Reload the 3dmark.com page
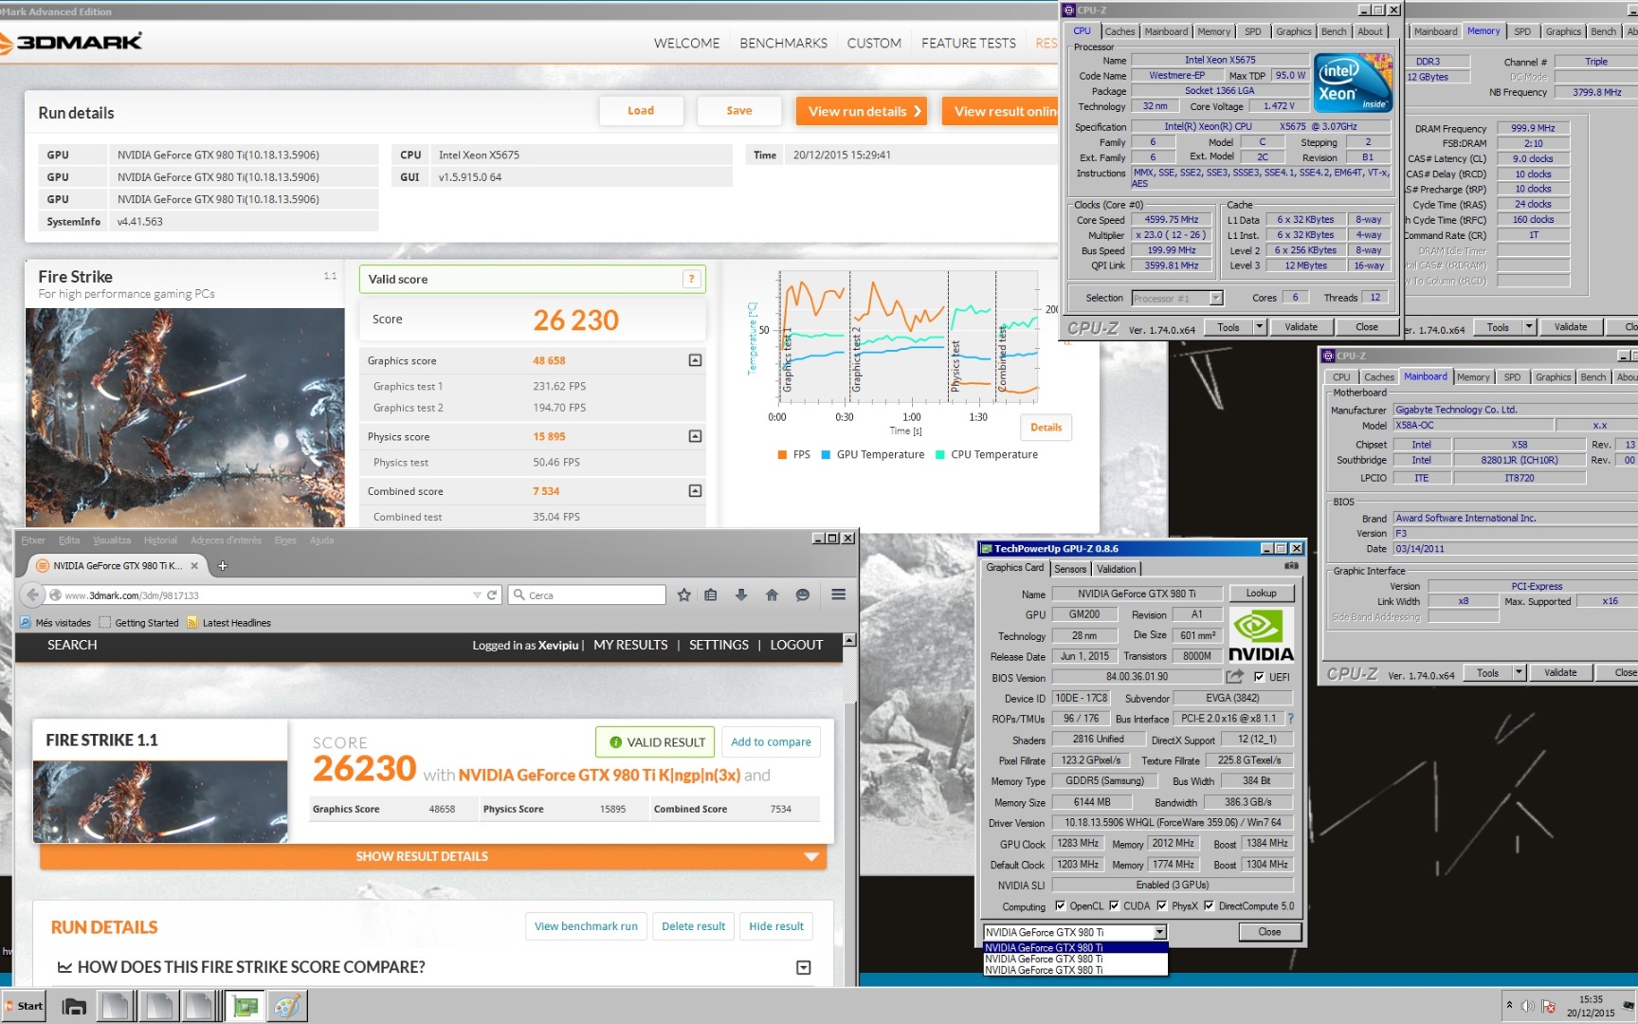 tap(492, 595)
